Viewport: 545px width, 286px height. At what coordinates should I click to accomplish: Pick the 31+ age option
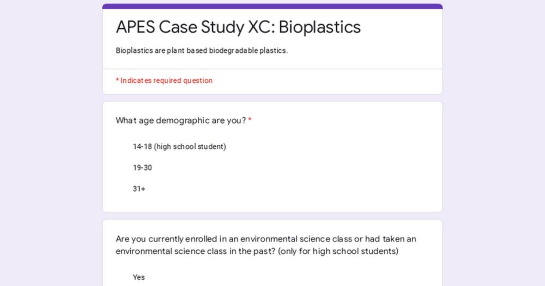[139, 189]
